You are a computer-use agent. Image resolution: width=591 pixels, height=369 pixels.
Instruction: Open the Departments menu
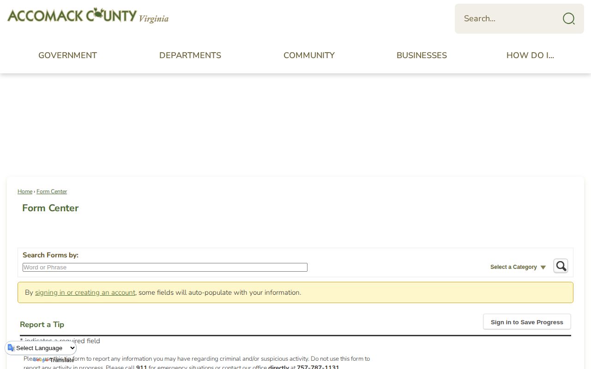[x=190, y=55]
